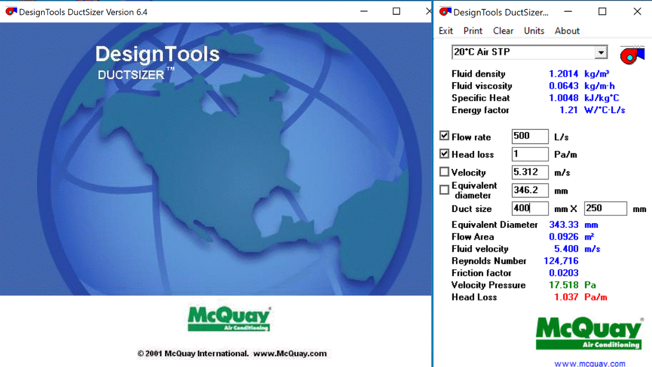
Task: Close the small DuctSizer calculator window
Action: point(637,11)
